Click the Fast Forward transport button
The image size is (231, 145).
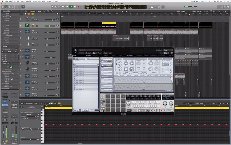pyautogui.click(x=63, y=7)
